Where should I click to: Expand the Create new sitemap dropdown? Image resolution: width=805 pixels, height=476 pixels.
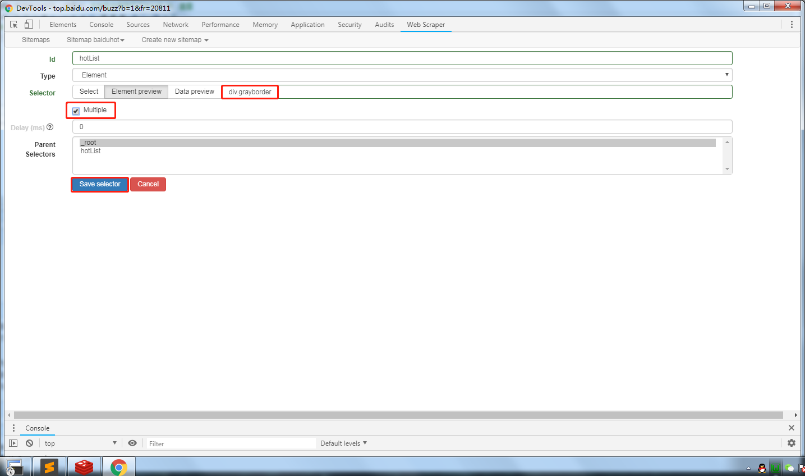[175, 40]
